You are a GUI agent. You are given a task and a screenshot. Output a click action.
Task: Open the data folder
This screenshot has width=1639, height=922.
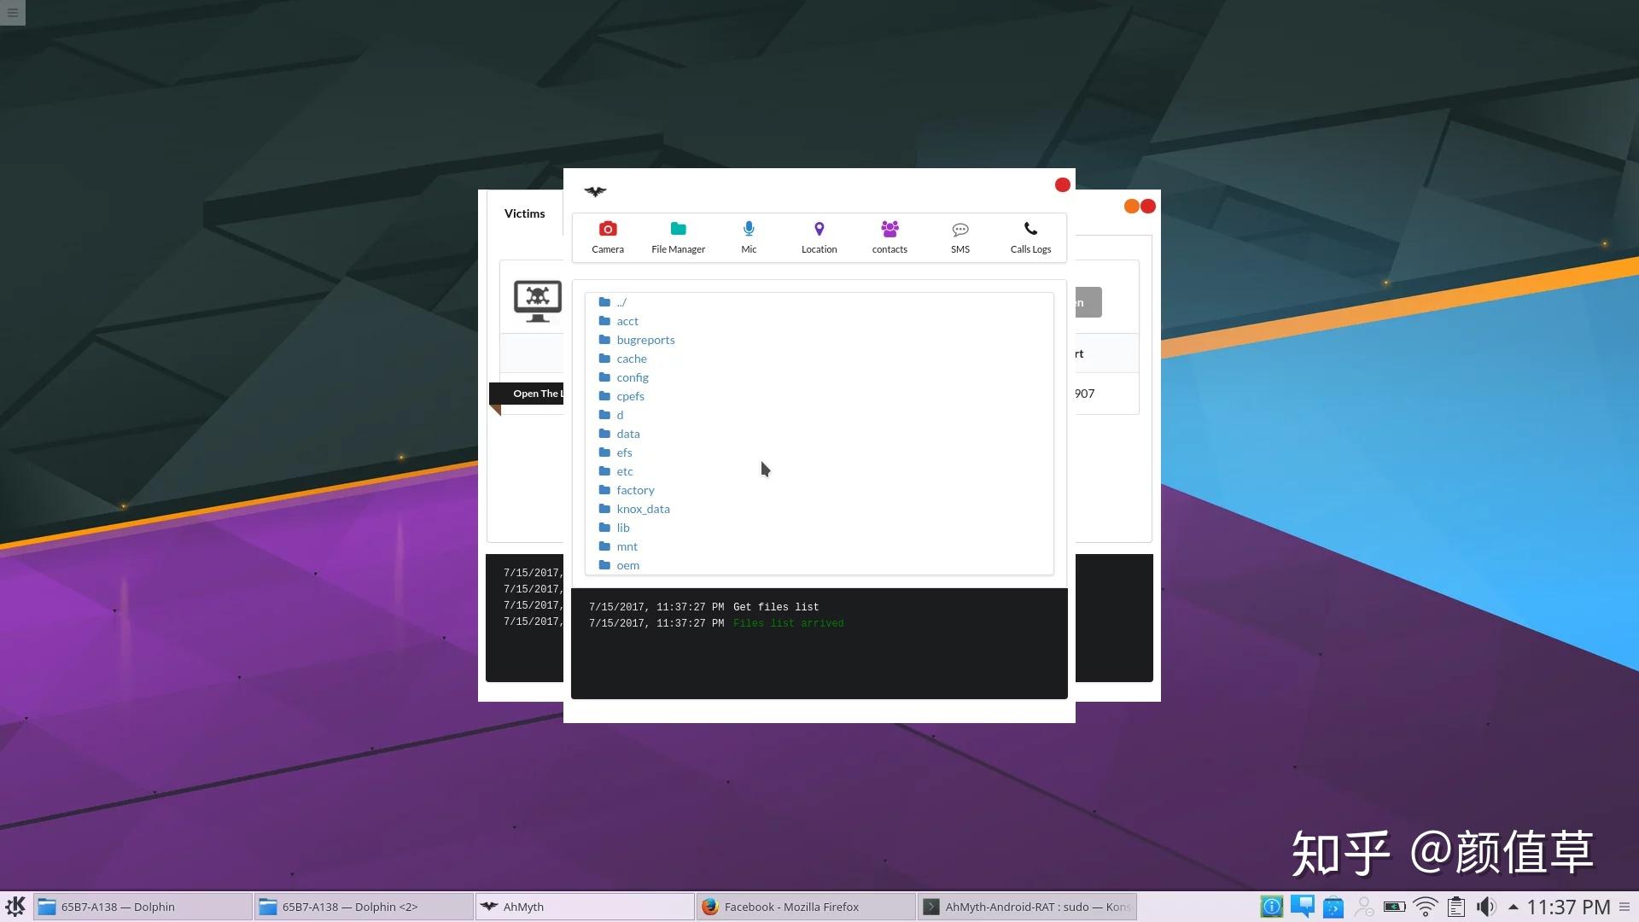coord(628,434)
